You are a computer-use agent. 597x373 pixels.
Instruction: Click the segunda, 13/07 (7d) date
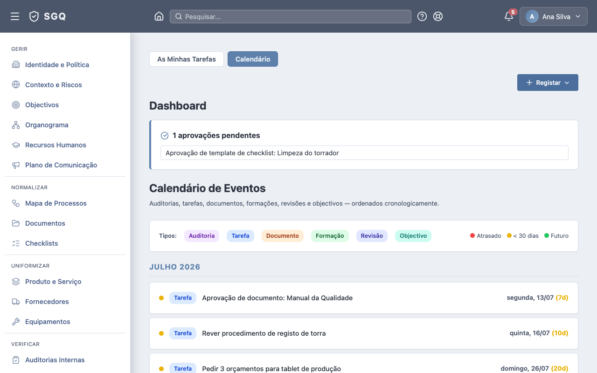tap(537, 298)
